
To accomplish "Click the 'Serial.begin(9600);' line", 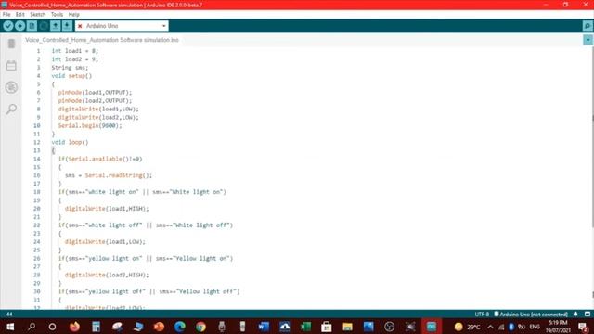I will click(90, 125).
